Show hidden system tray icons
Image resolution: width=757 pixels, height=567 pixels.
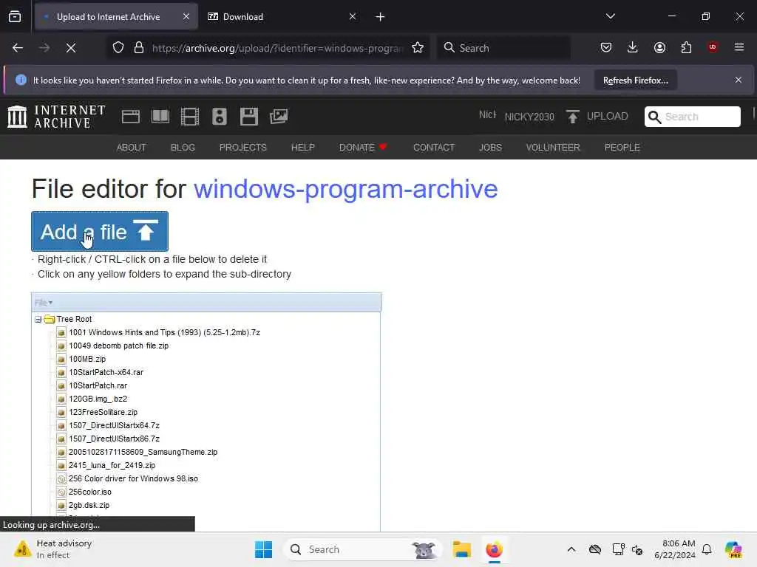pos(571,549)
